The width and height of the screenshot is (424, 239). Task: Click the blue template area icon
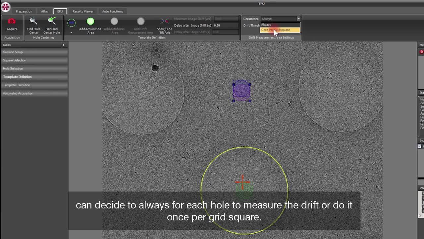click(x=72, y=23)
